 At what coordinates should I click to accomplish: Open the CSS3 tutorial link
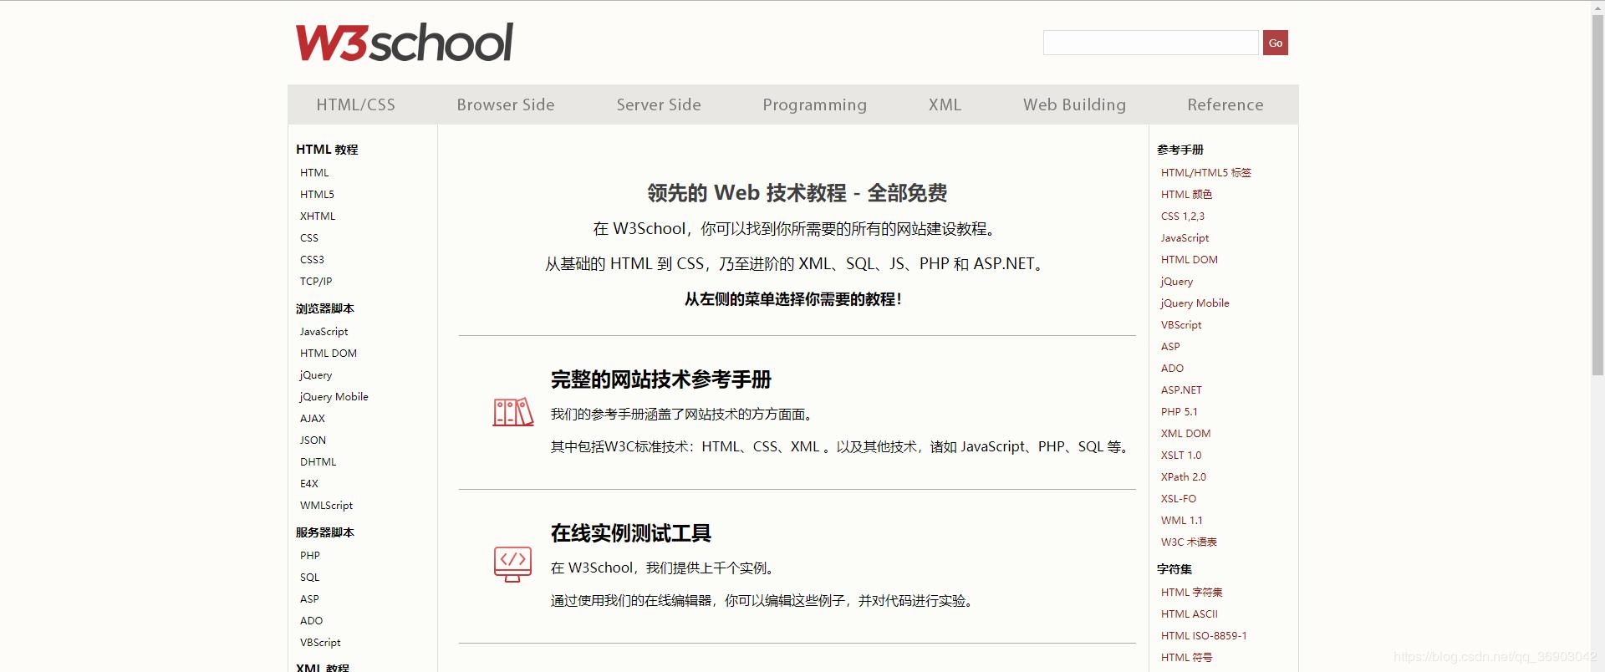point(312,260)
